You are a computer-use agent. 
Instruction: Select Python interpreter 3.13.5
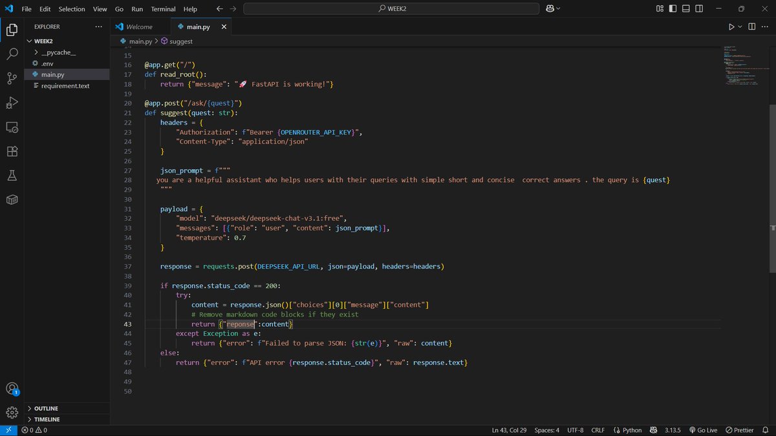(673, 430)
